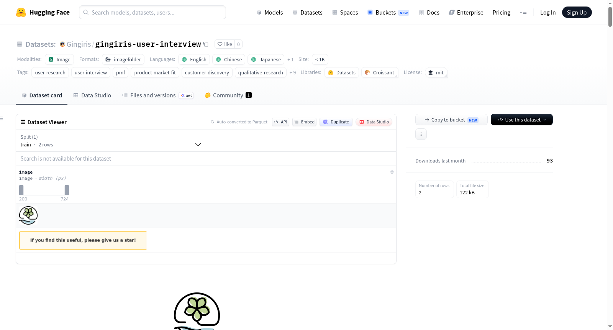Open the Datasets menu in navbar
This screenshot has width=613, height=330.
pos(308,12)
